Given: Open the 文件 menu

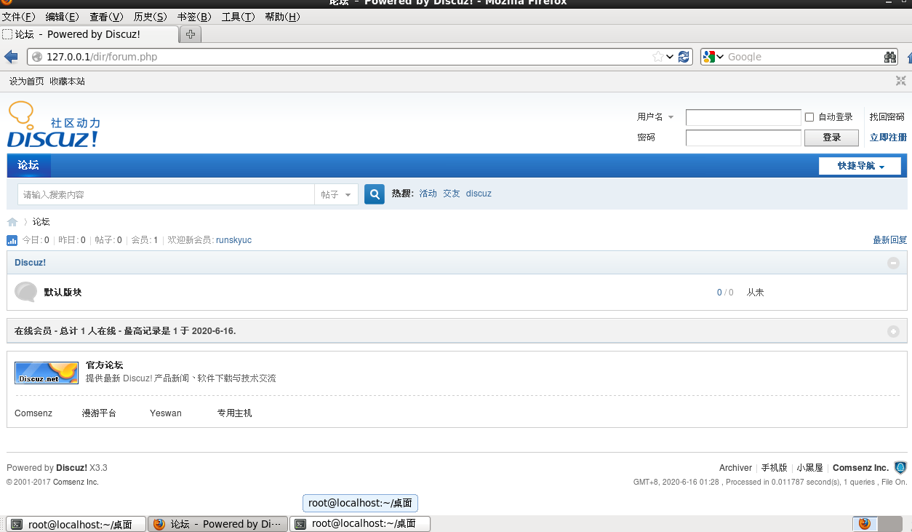Looking at the screenshot, I should [19, 17].
